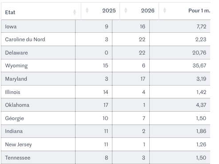219x164 pixels.
Task: Select the Maryland row
Action: click(x=106, y=79)
